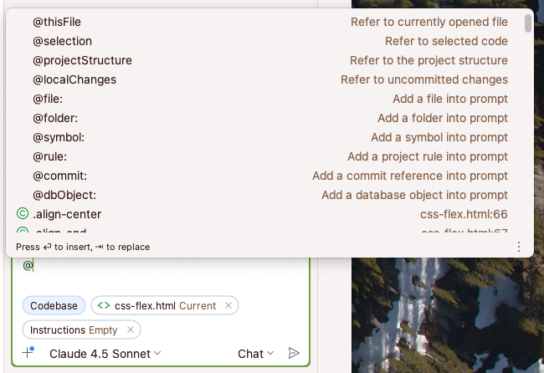Open the Claude 4.5 Sonnet model dropdown

point(105,354)
